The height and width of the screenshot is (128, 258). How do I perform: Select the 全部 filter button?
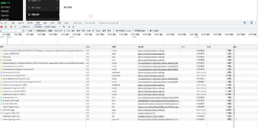pyautogui.click(x=50, y=31)
